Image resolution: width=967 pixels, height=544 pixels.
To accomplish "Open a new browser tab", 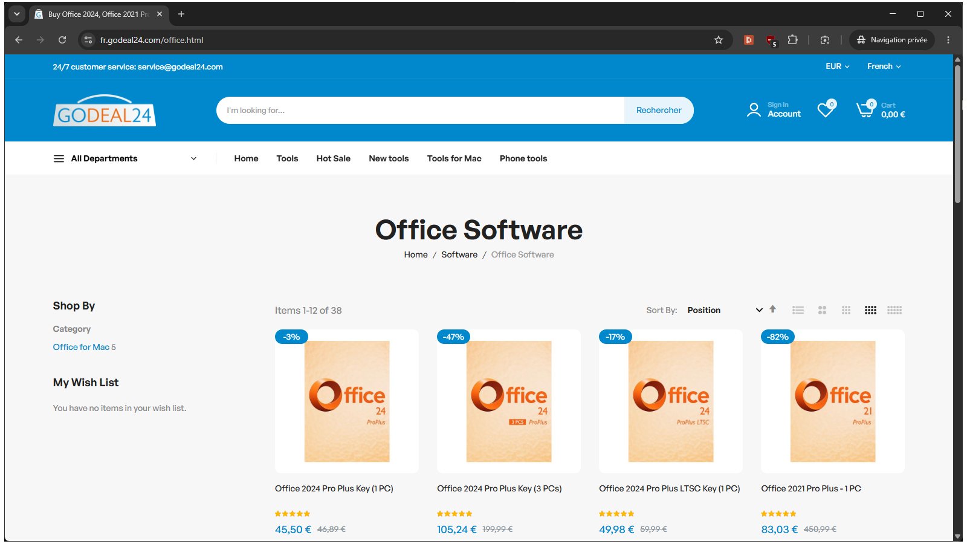I will [181, 14].
